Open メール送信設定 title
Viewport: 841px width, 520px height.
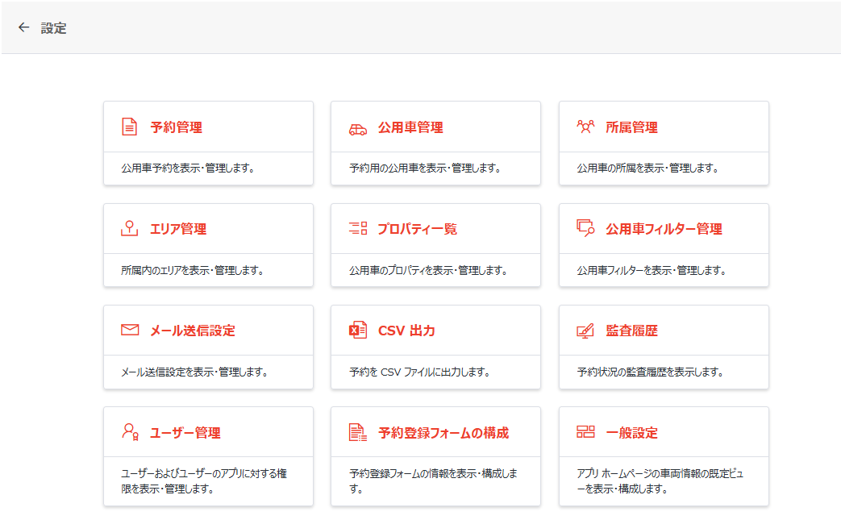(193, 331)
